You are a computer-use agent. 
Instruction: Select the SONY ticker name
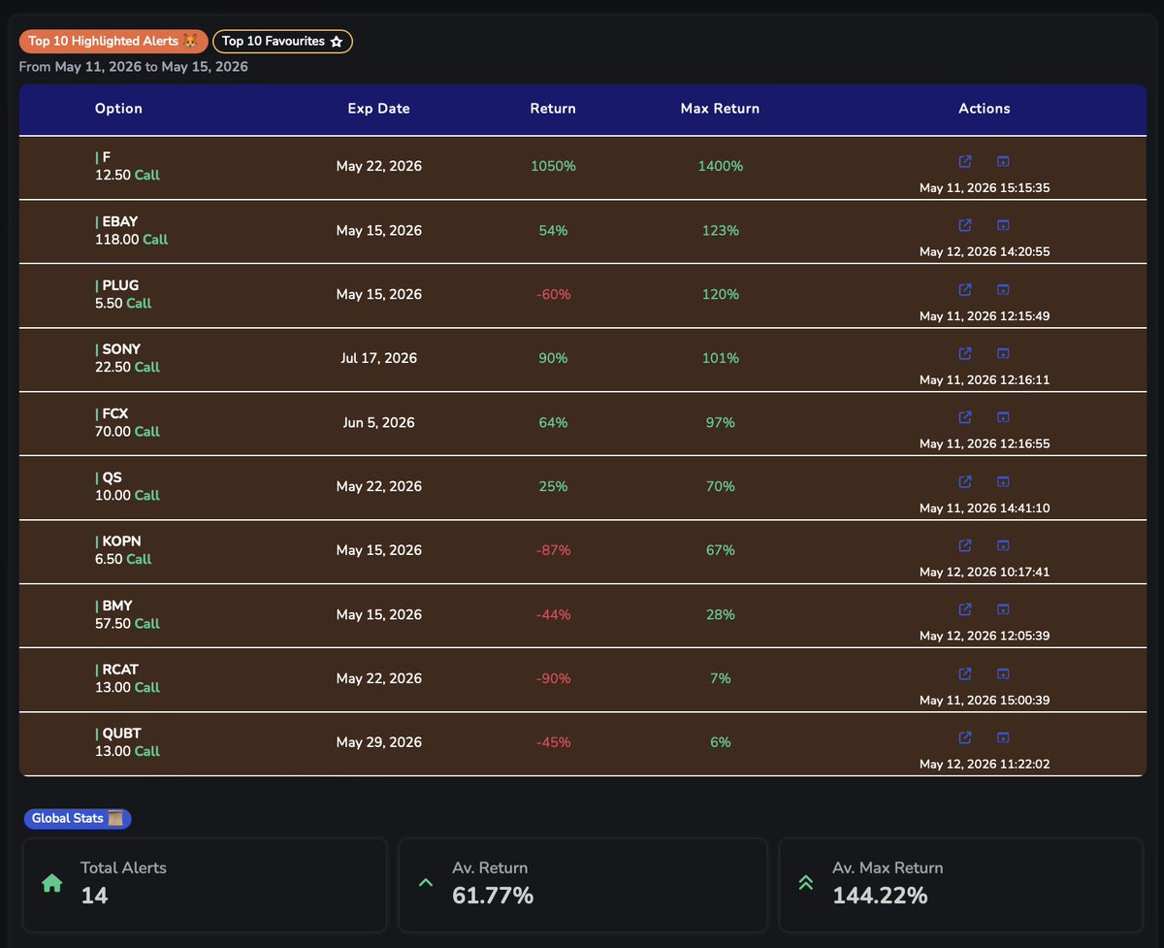[x=121, y=349]
